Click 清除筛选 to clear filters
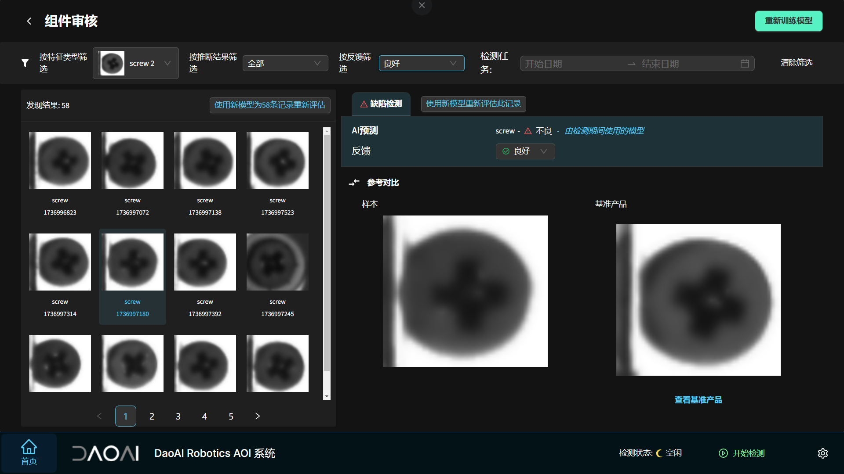Image resolution: width=844 pixels, height=474 pixels. pyautogui.click(x=796, y=63)
